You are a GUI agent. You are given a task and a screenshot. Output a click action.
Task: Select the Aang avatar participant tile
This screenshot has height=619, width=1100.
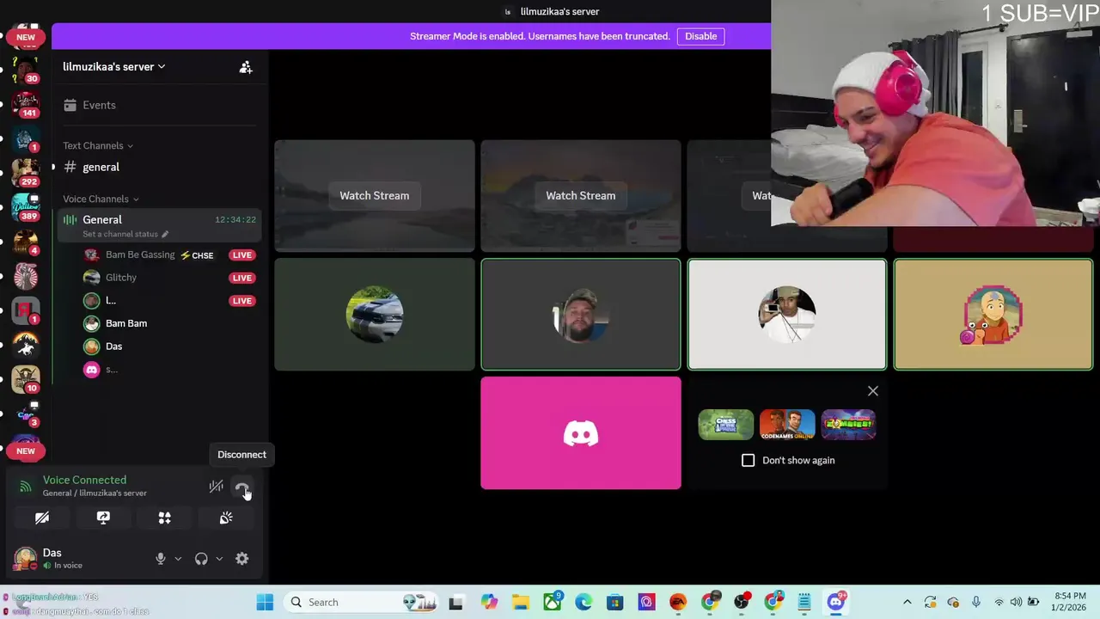(x=993, y=314)
